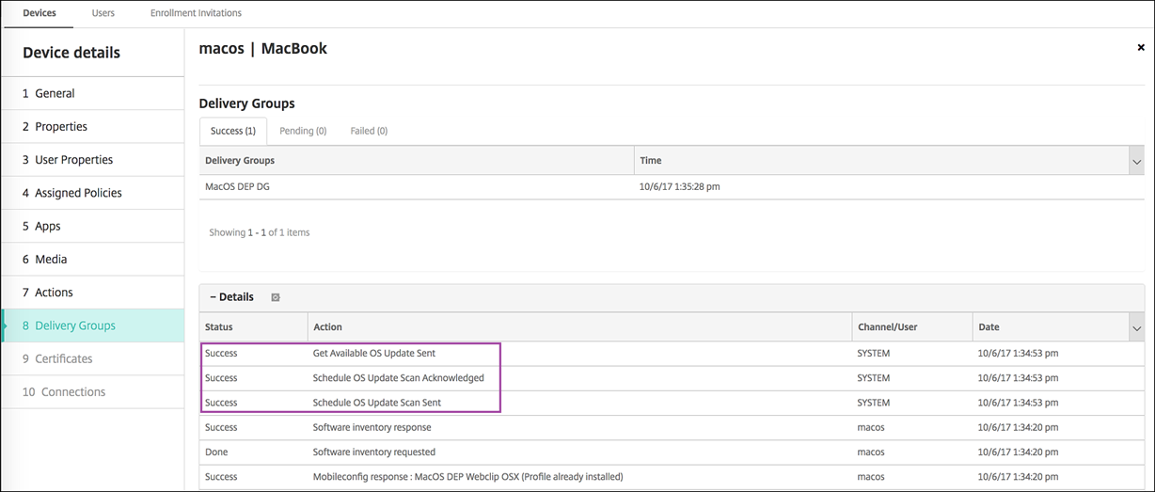Show the Failed (0) delivery groups tab
This screenshot has height=492, width=1155.
369,131
